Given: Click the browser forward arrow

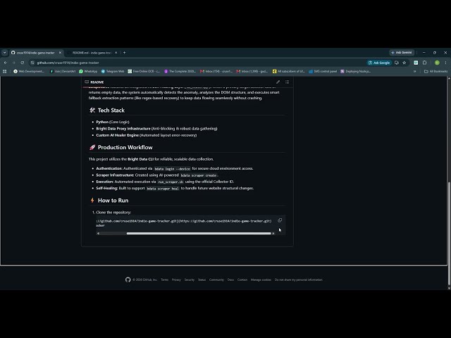Looking at the screenshot, I should pos(13,63).
